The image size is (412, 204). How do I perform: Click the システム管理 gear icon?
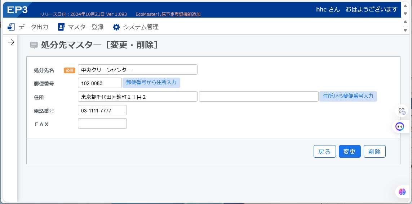(x=116, y=27)
